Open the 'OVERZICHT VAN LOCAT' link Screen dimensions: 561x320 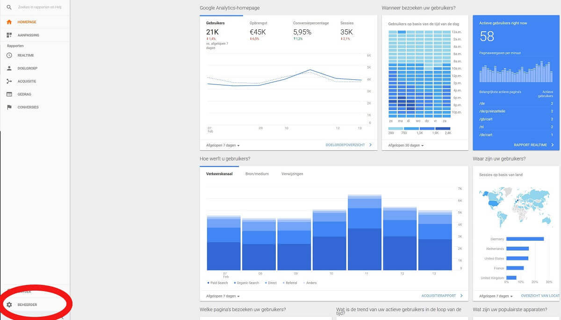(x=540, y=296)
